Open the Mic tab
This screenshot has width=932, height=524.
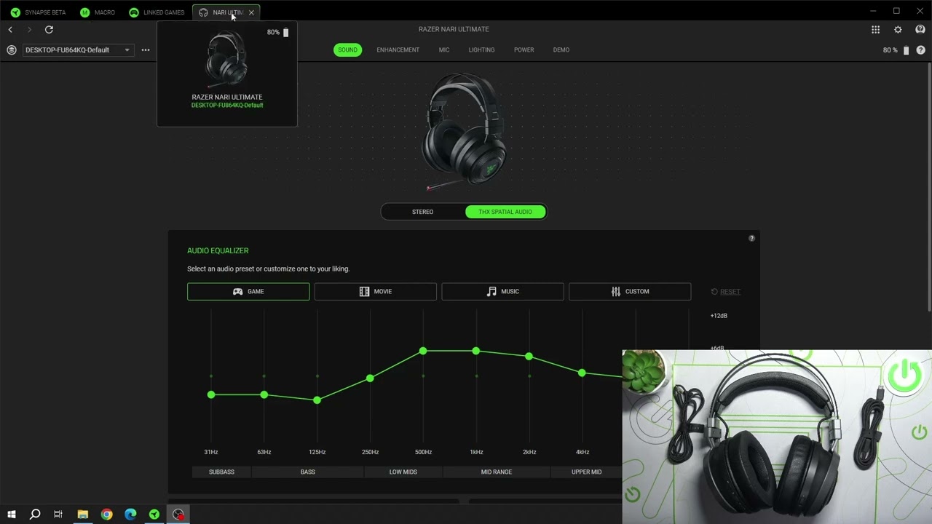pyautogui.click(x=444, y=50)
